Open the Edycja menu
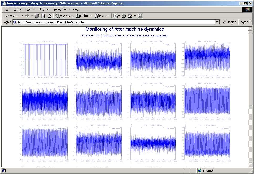 point(18,9)
